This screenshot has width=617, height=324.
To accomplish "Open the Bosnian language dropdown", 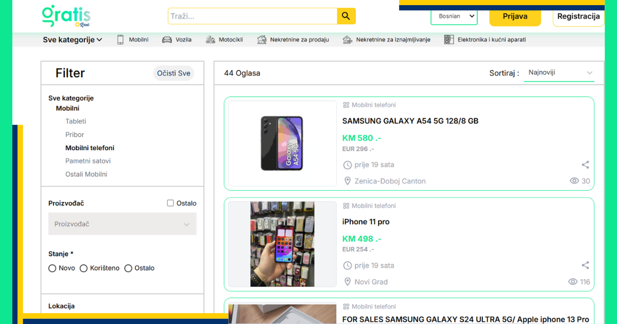I will pos(454,16).
